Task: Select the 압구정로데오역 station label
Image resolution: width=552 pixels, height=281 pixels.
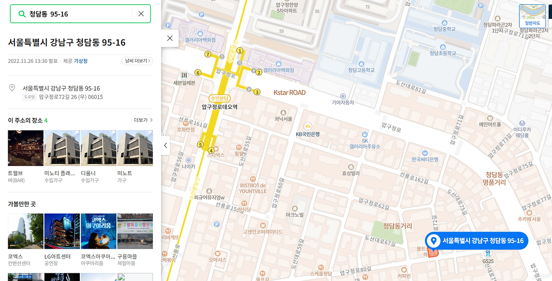Action: point(220,107)
